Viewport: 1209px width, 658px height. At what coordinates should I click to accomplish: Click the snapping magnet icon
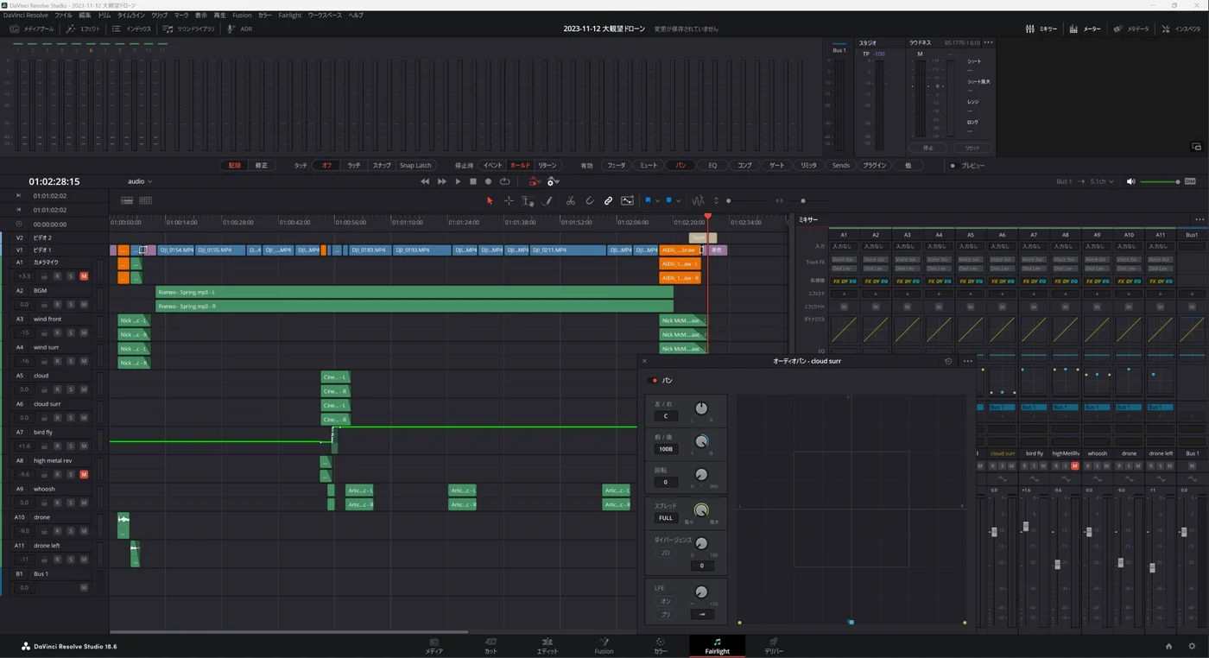[589, 200]
